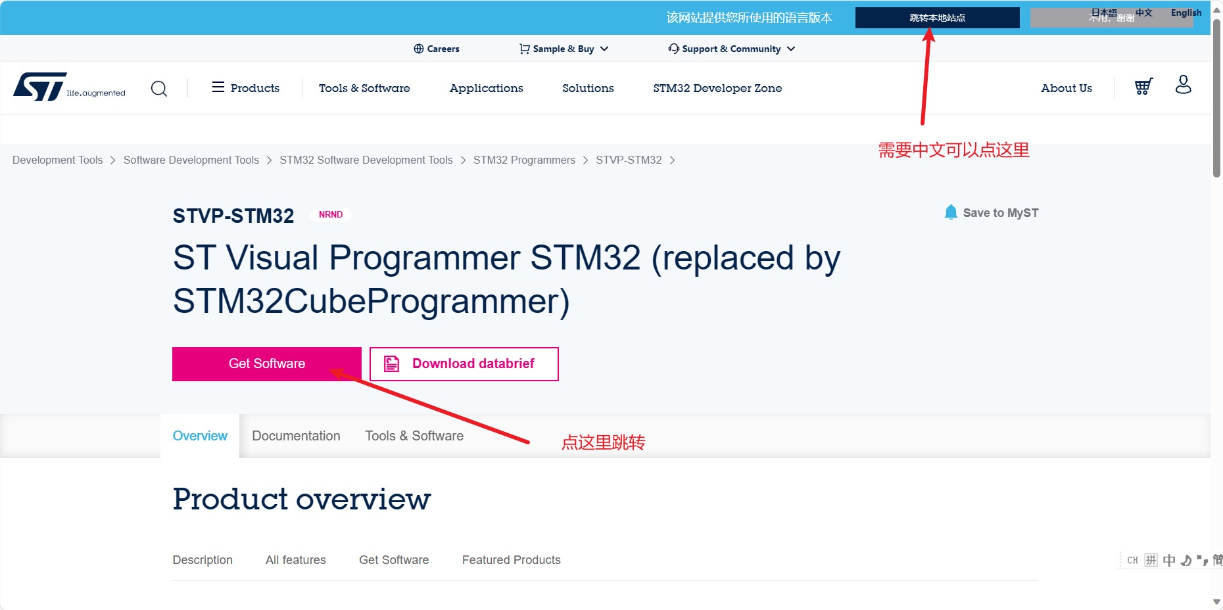This screenshot has height=610, width=1223.
Task: Toggle the half-moon full/half width IME icon
Action: coord(1186,560)
